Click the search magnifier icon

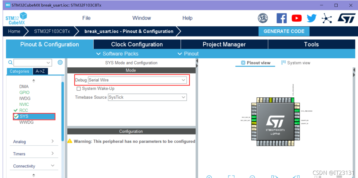10,62
